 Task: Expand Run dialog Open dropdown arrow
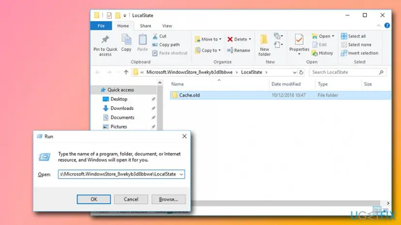pyautogui.click(x=181, y=174)
